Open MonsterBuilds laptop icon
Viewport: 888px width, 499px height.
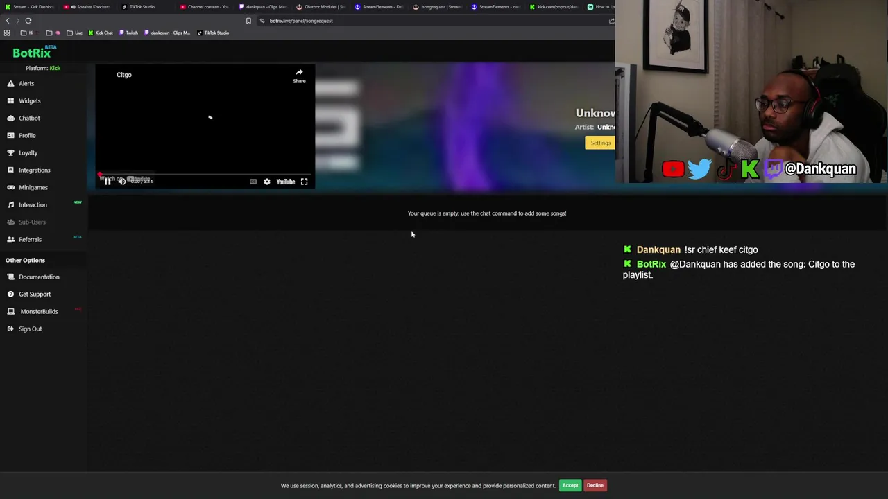[10, 311]
